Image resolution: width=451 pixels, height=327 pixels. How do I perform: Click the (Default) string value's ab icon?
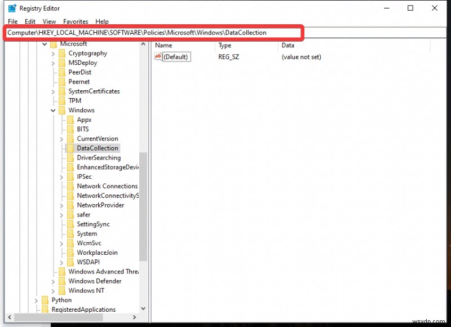click(157, 56)
